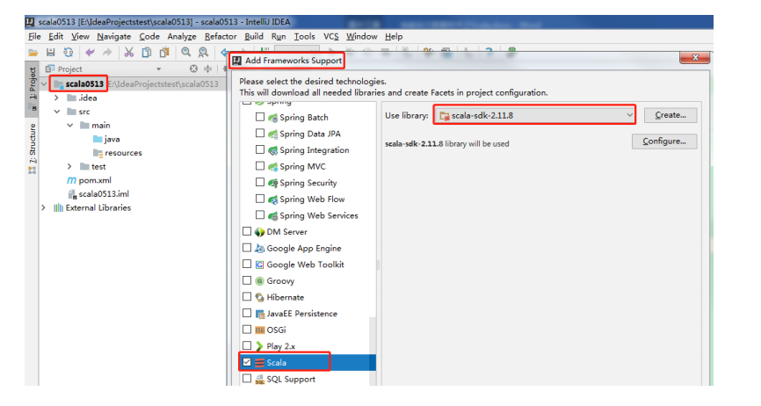761x406 pixels.
Task: Check the Spring Data JPA checkbox
Action: [260, 133]
